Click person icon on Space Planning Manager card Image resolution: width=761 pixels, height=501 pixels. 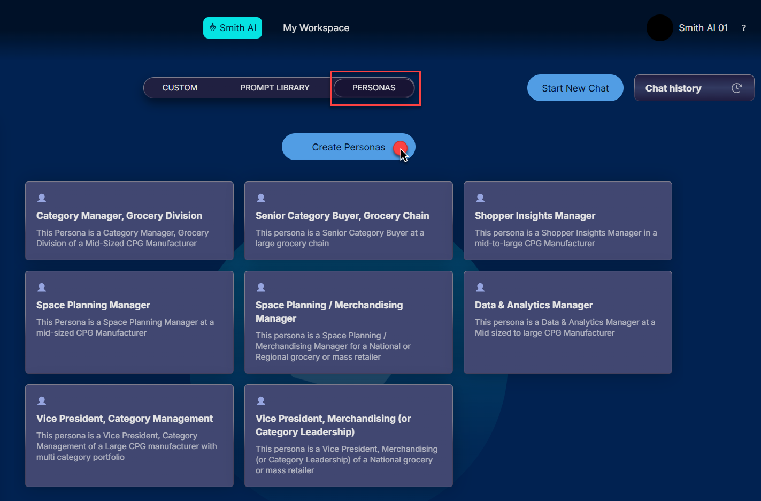pyautogui.click(x=42, y=287)
